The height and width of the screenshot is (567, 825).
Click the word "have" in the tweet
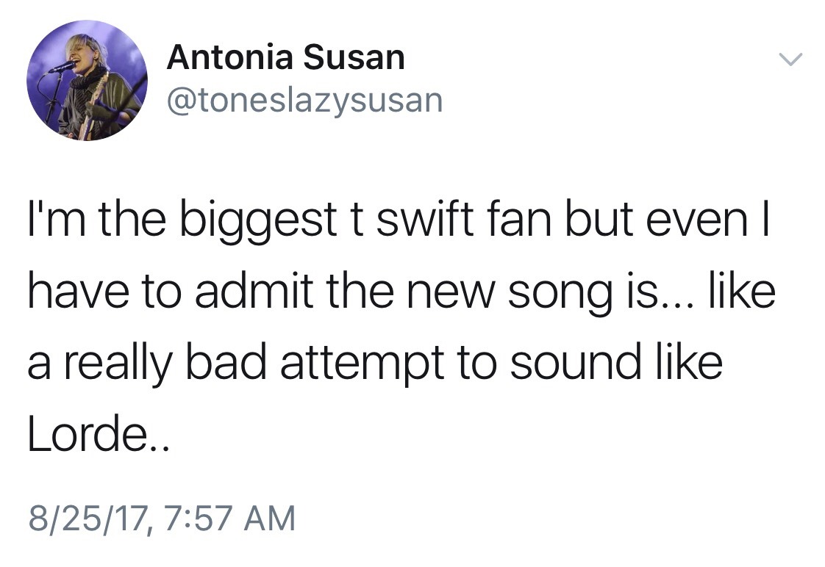pyautogui.click(x=75, y=292)
